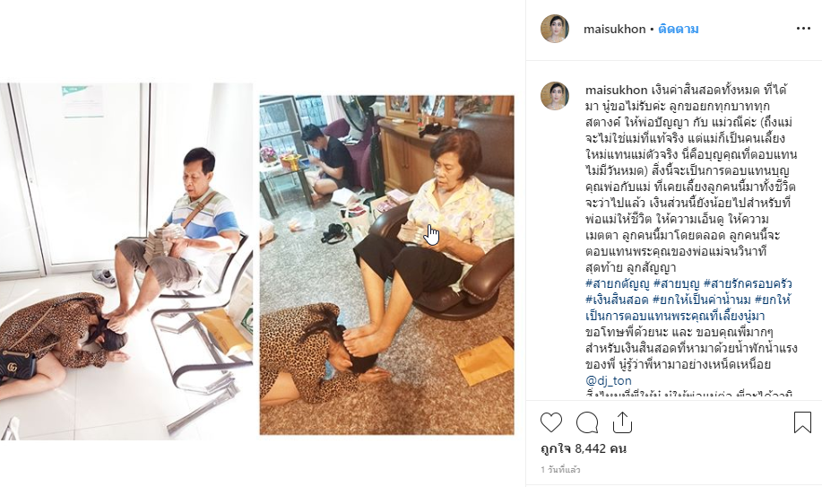Screen dimensions: 822x487
Task: Click the left photo of man on chair
Action: (x=126, y=261)
